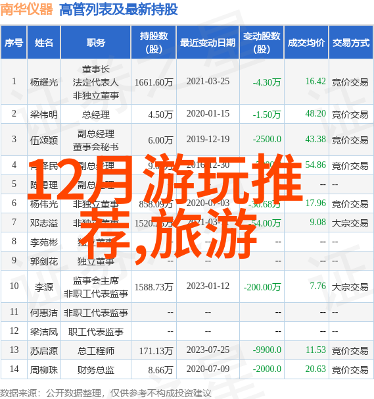Click the 数据来源 footer note
This screenshot has height=399, width=374.
106,393
